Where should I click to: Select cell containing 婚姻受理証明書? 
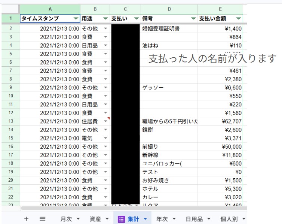click(x=169, y=28)
